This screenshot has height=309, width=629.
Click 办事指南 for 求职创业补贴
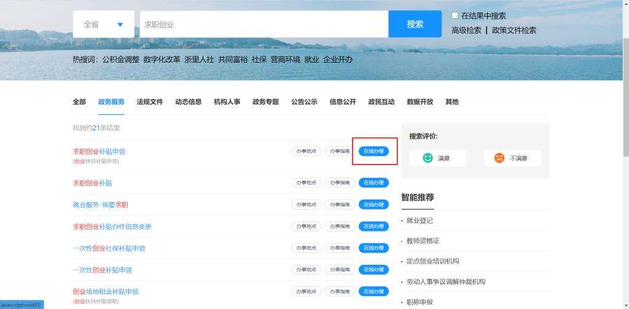tap(340, 182)
